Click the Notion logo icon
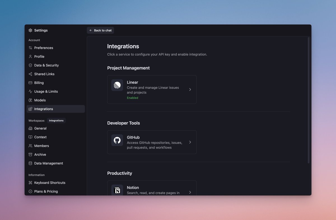 click(x=117, y=190)
